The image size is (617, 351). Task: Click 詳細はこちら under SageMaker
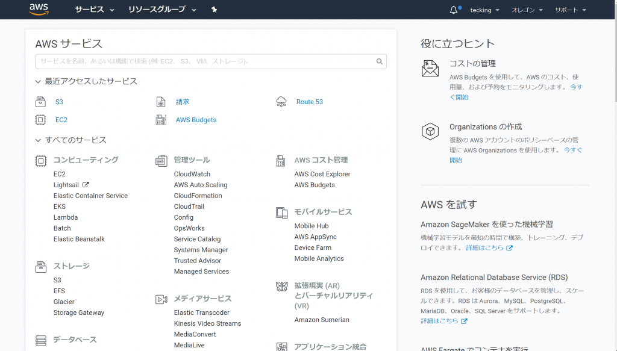pyautogui.click(x=485, y=248)
